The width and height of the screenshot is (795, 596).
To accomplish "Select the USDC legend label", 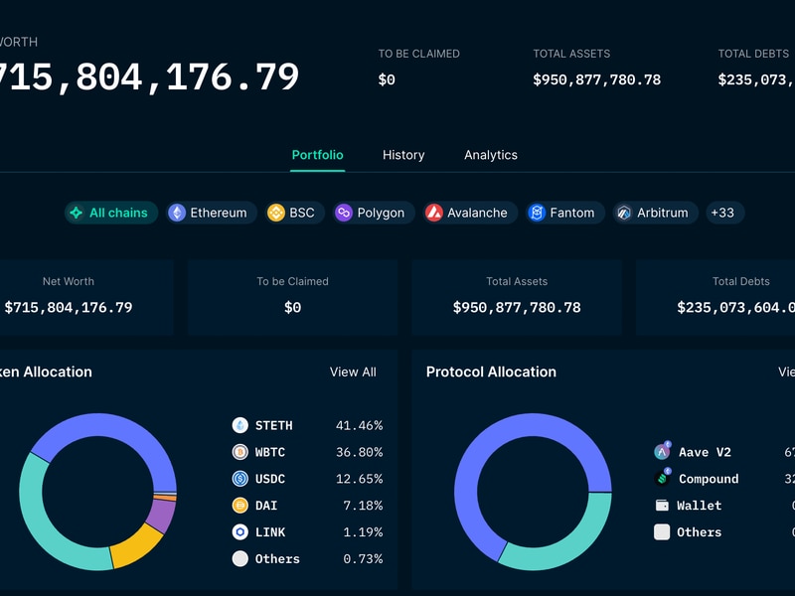I will tap(269, 479).
